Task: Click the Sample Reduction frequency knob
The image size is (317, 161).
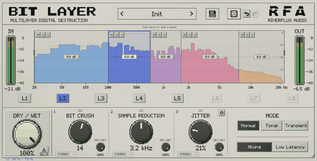Action: click(x=141, y=132)
